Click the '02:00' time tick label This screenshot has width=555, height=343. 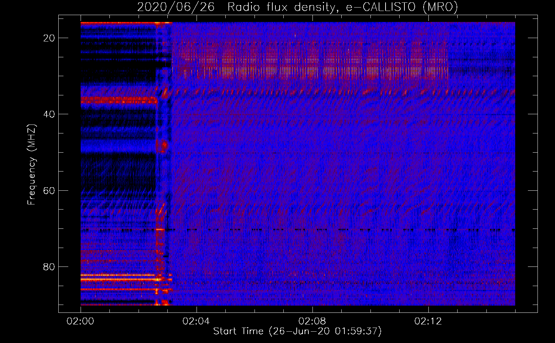point(80,321)
